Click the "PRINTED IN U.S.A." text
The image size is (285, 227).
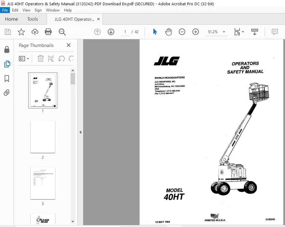[215, 220]
